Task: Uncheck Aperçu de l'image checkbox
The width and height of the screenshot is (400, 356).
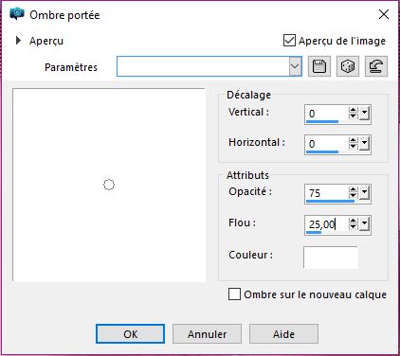Action: (289, 41)
